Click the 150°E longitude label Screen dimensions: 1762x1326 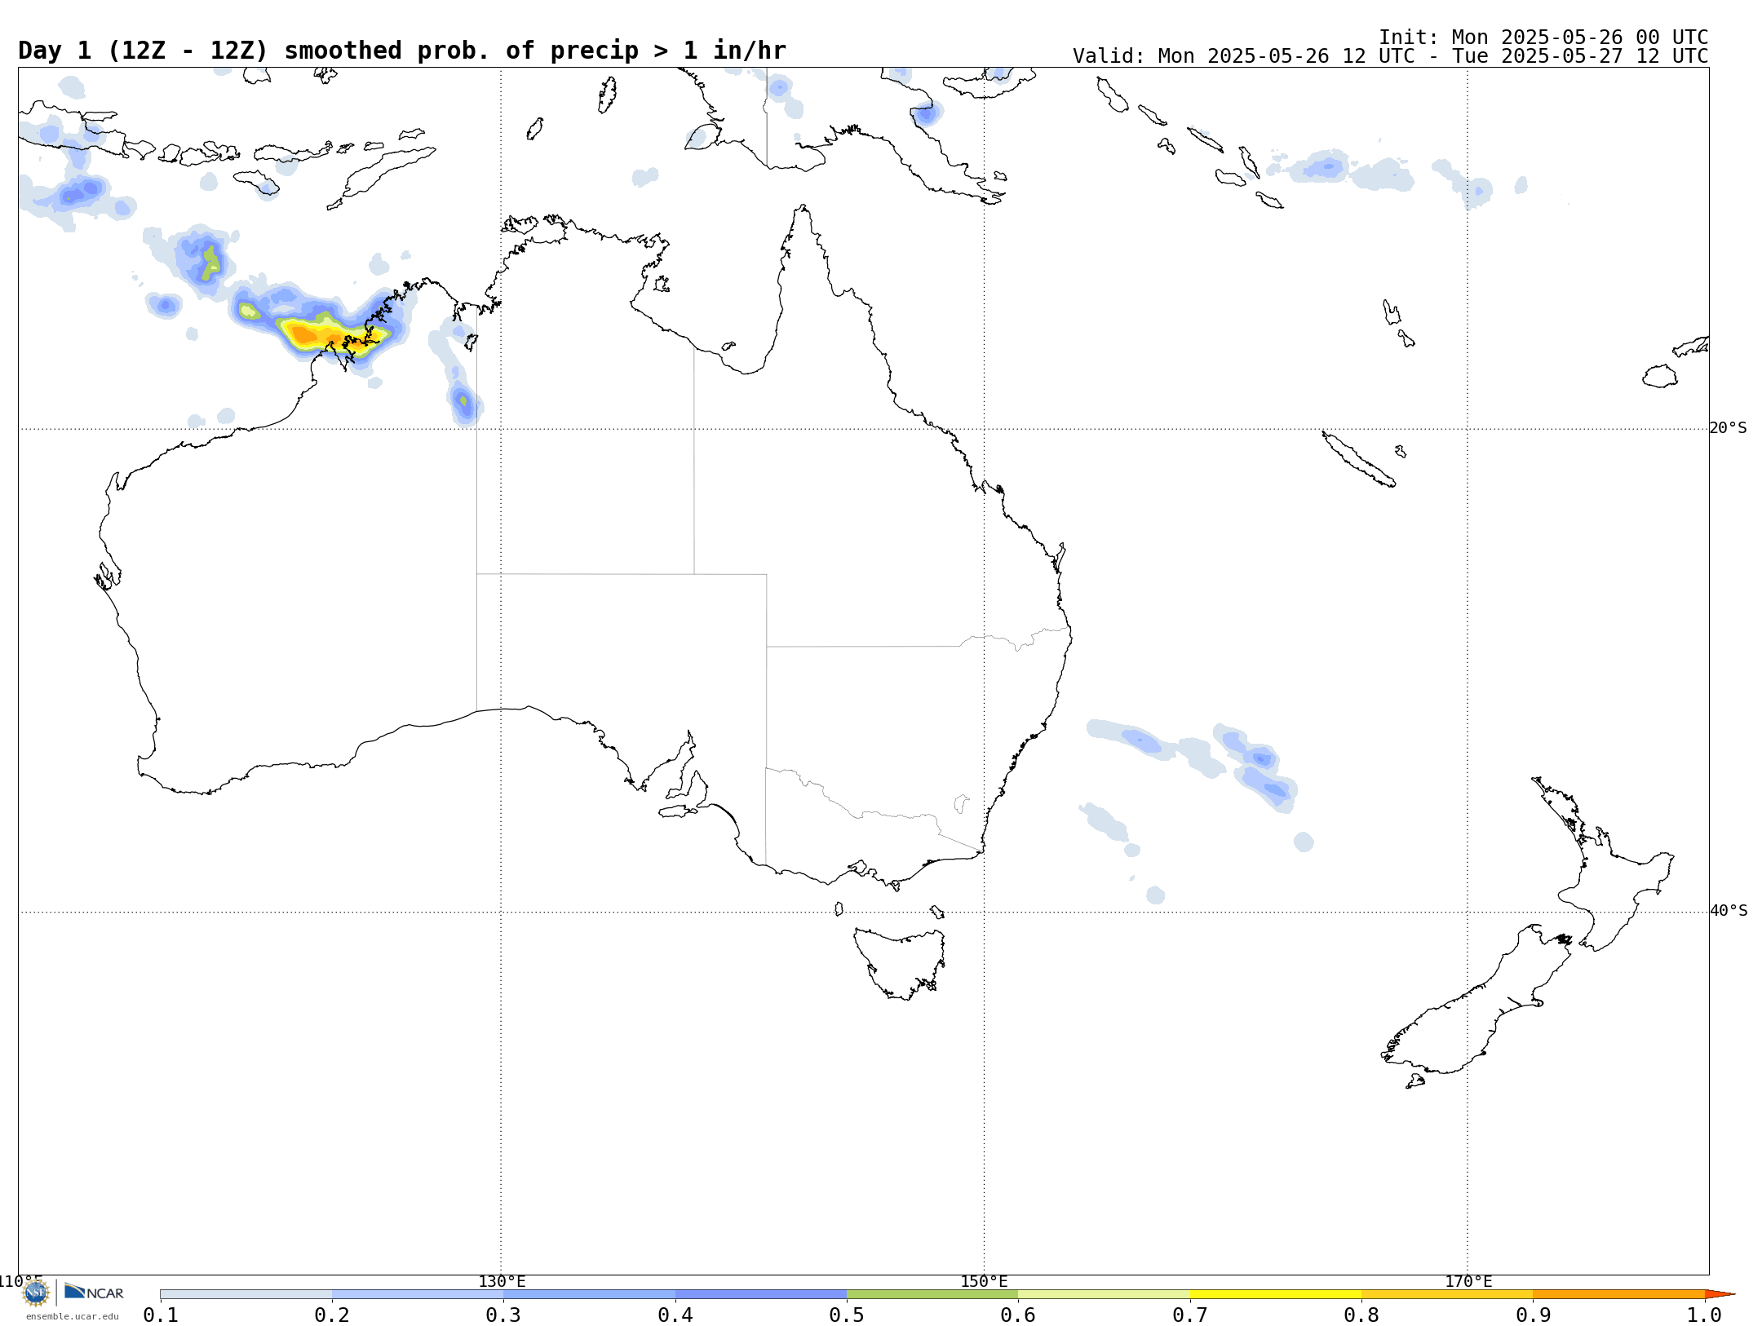(x=984, y=1281)
